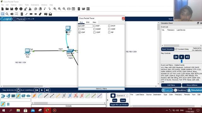
Task: Choose the copper straight-through cable
Action: pyautogui.click(x=46, y=96)
